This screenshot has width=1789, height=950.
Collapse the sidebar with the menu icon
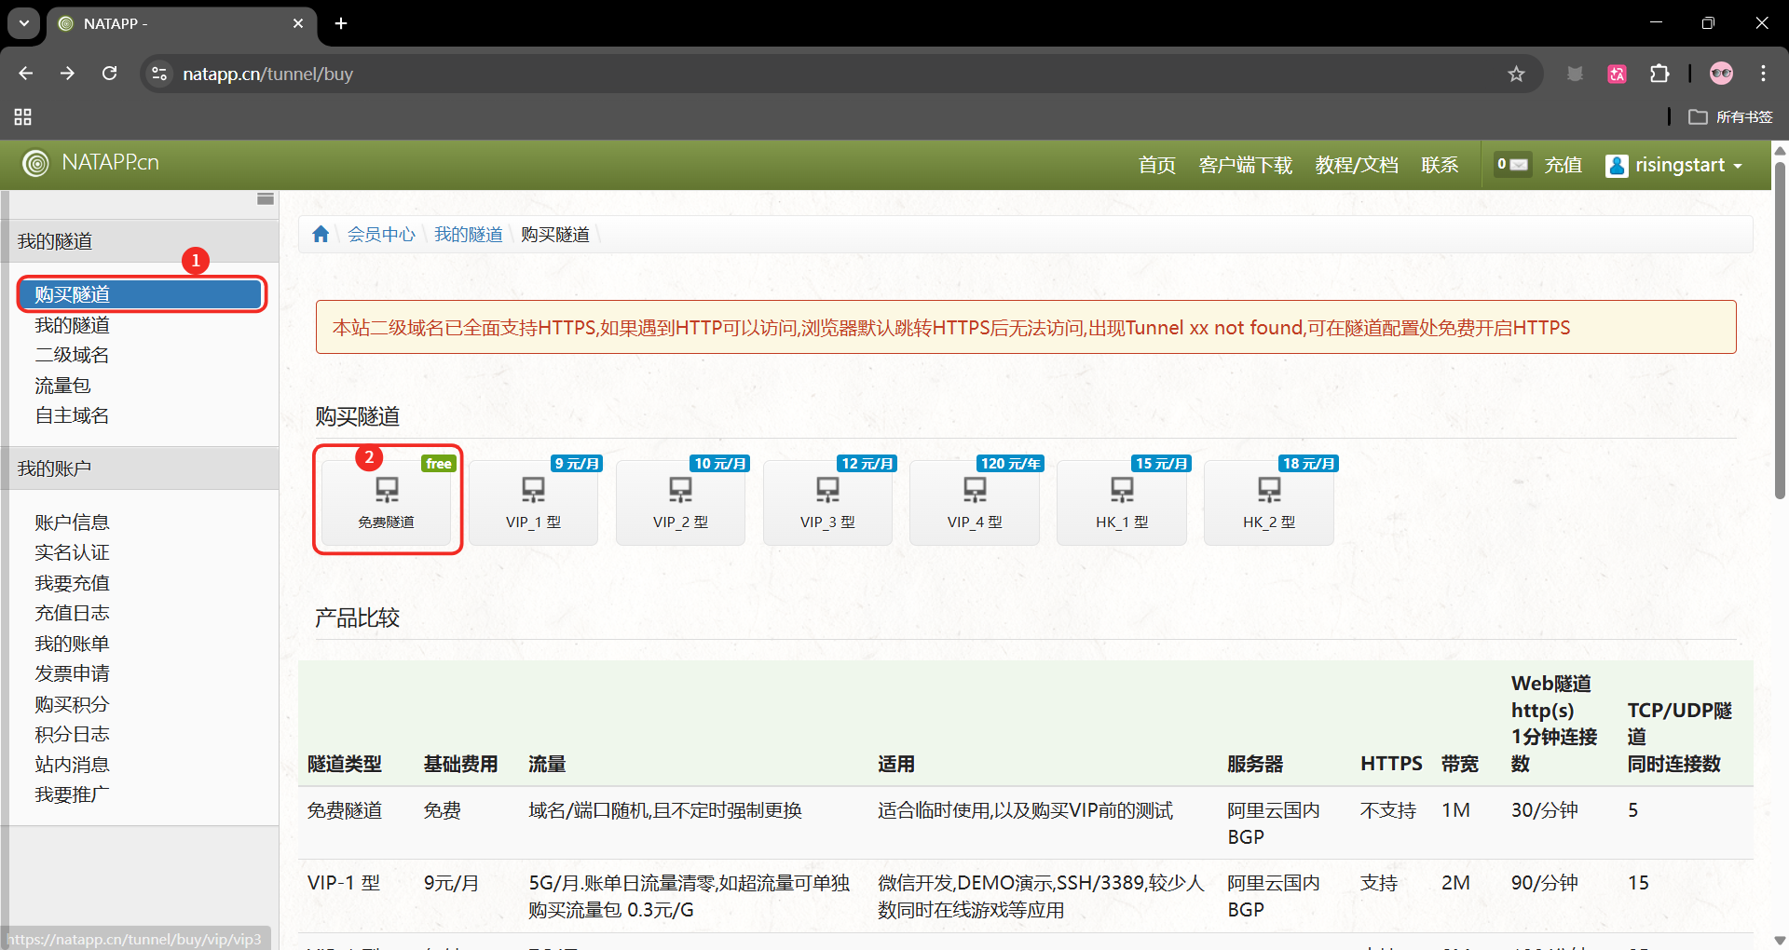coord(266,198)
